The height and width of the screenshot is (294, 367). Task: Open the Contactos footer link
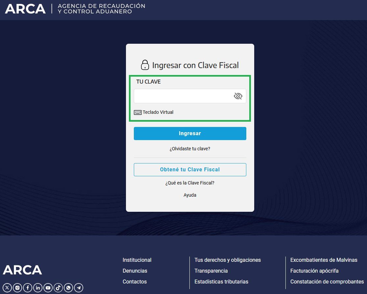(135, 282)
